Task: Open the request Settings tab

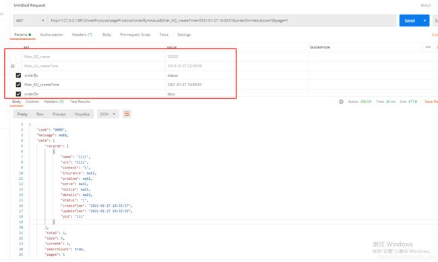Action: click(x=184, y=34)
